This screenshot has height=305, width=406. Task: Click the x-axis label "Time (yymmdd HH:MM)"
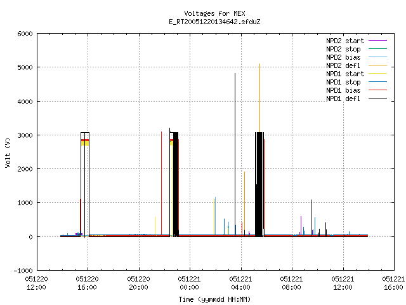pos(214,299)
